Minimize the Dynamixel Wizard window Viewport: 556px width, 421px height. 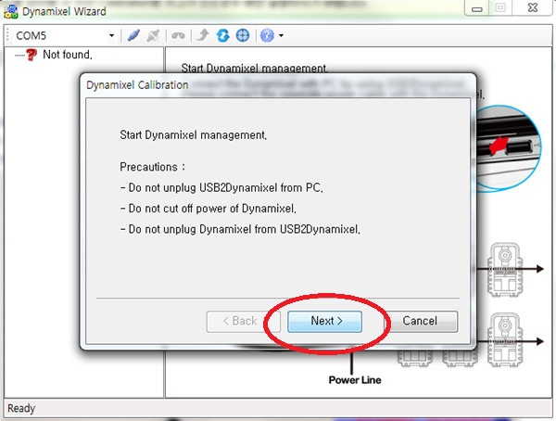477,8
